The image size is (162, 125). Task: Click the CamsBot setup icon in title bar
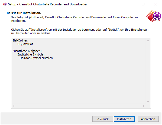[5, 4]
